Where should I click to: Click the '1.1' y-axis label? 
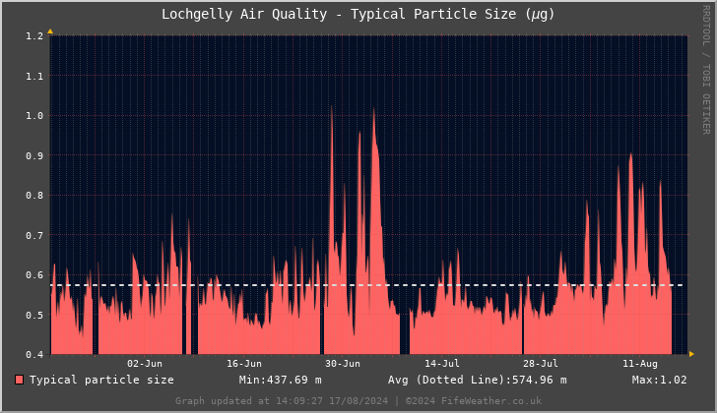click(x=34, y=77)
